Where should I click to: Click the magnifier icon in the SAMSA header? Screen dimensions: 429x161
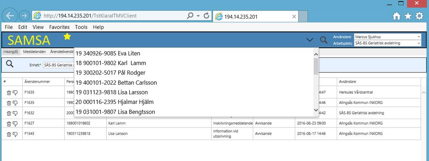coord(324,40)
